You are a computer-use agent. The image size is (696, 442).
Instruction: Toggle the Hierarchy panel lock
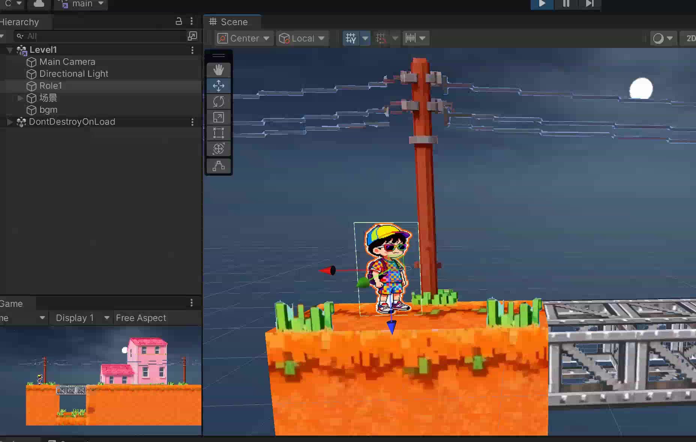point(179,21)
